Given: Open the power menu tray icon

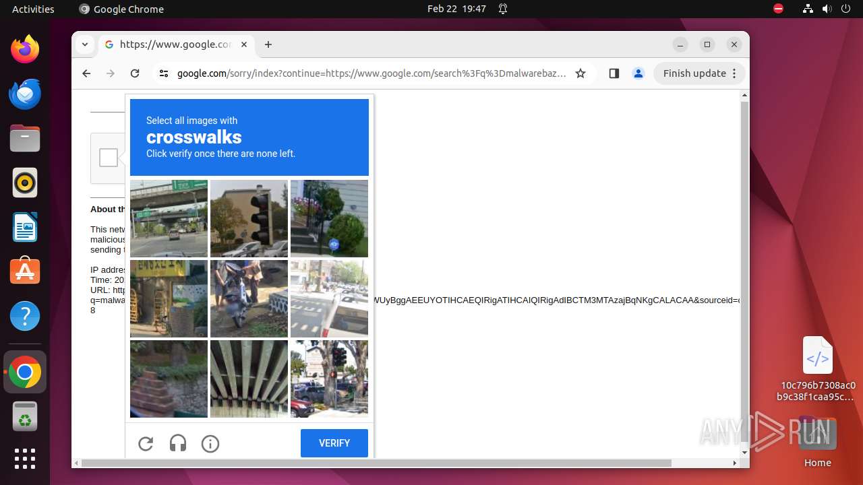Looking at the screenshot, I should click(x=845, y=9).
